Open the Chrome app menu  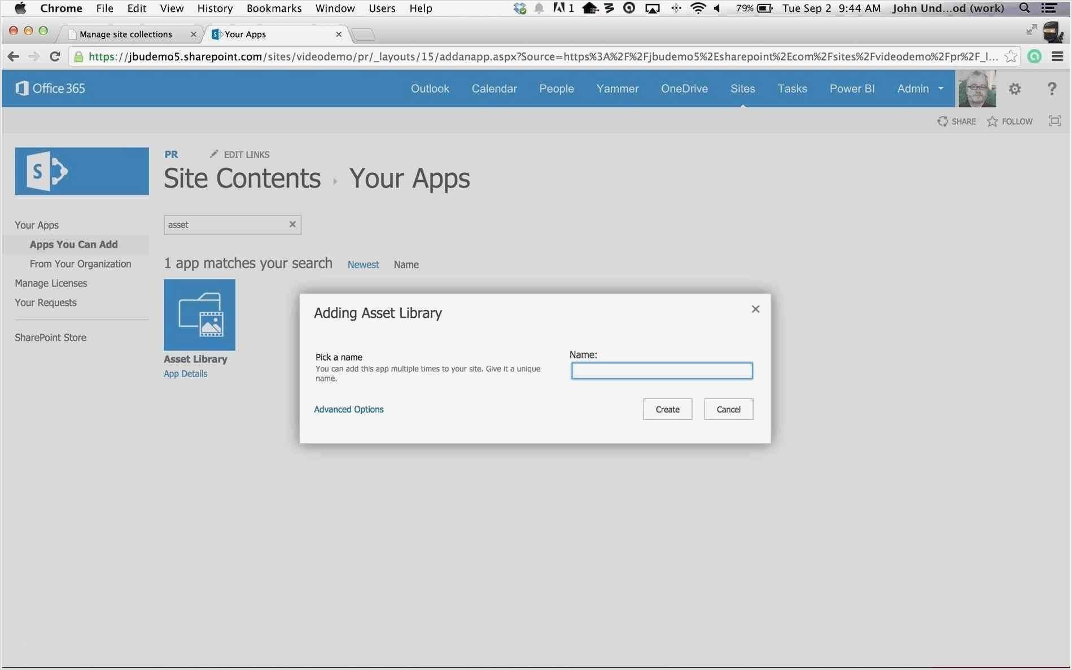(x=61, y=8)
